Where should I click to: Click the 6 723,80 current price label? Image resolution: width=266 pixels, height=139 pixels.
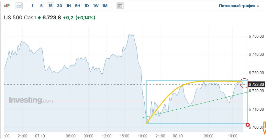point(256,84)
